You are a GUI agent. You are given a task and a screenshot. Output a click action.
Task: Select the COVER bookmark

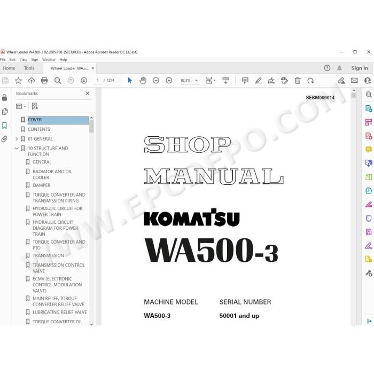pyautogui.click(x=58, y=120)
